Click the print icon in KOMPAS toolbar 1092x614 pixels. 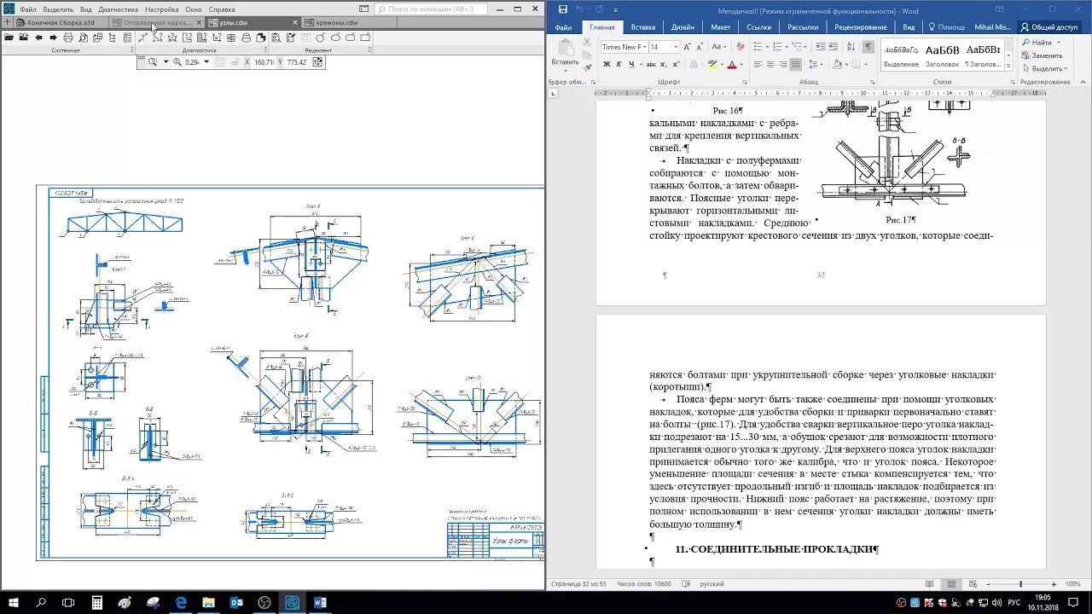coord(68,38)
